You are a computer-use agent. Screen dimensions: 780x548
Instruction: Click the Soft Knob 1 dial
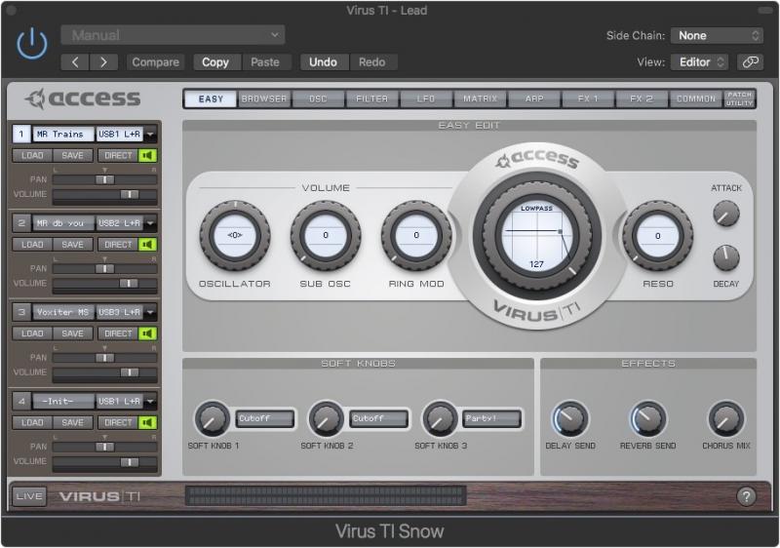tap(212, 419)
